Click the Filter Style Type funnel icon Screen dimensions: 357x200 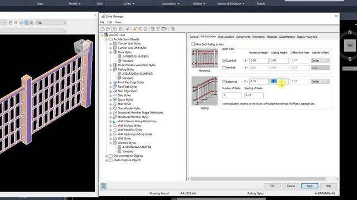[158, 29]
